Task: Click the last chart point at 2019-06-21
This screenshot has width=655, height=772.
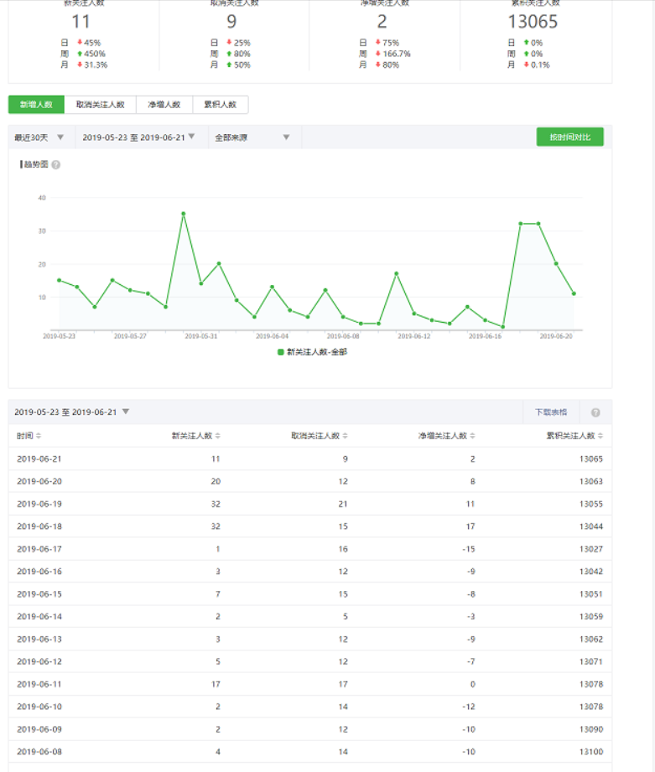Action: tap(574, 293)
